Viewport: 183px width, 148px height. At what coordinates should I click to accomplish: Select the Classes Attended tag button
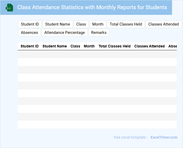[x=163, y=24]
